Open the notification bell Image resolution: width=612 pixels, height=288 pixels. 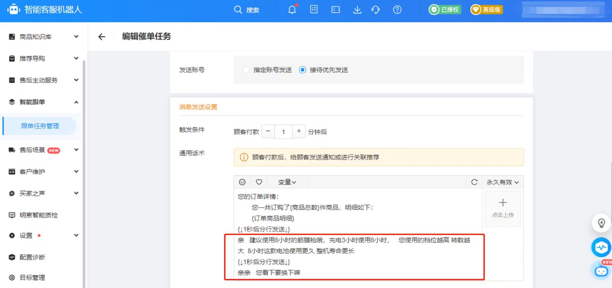click(292, 10)
